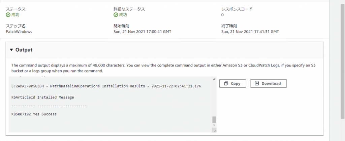The image size is (345, 141).
Task: Click the output box scroll-up arrow
Action: (214, 79)
